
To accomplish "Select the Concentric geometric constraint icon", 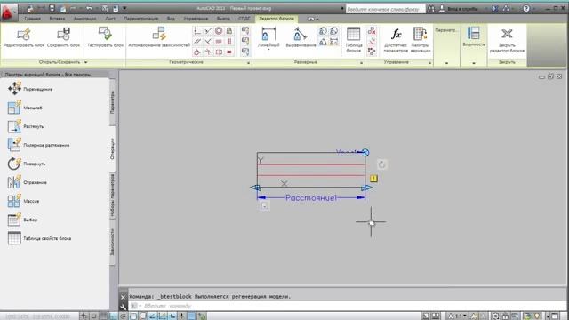I will pyautogui.click(x=219, y=31).
